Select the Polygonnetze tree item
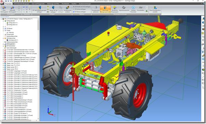This screenshot has height=124, width=206. [10, 34]
